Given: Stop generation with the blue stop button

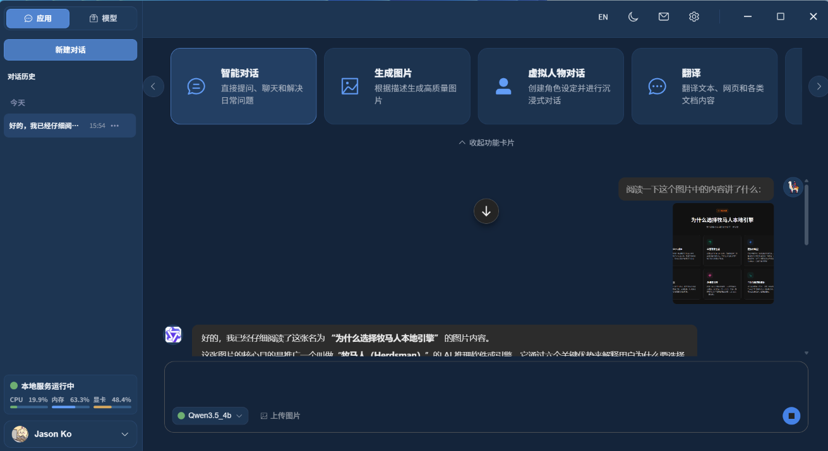Looking at the screenshot, I should pyautogui.click(x=791, y=416).
